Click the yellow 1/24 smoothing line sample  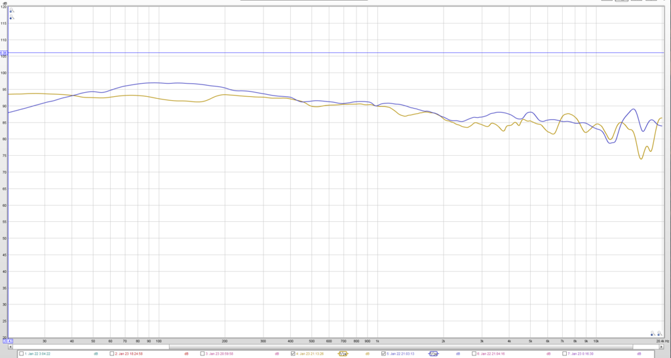pyautogui.click(x=343, y=353)
